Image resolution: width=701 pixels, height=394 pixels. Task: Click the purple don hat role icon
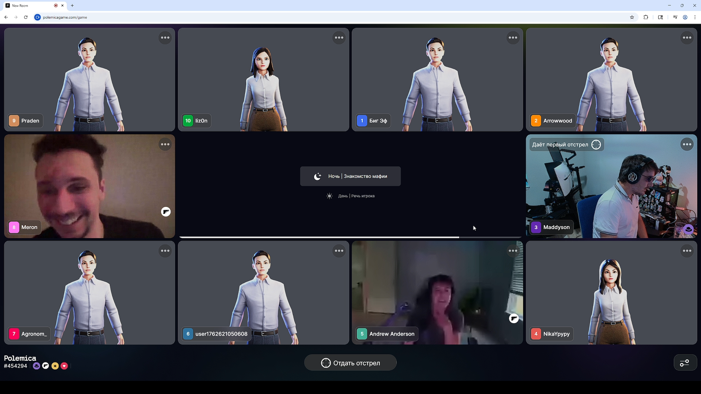click(37, 366)
